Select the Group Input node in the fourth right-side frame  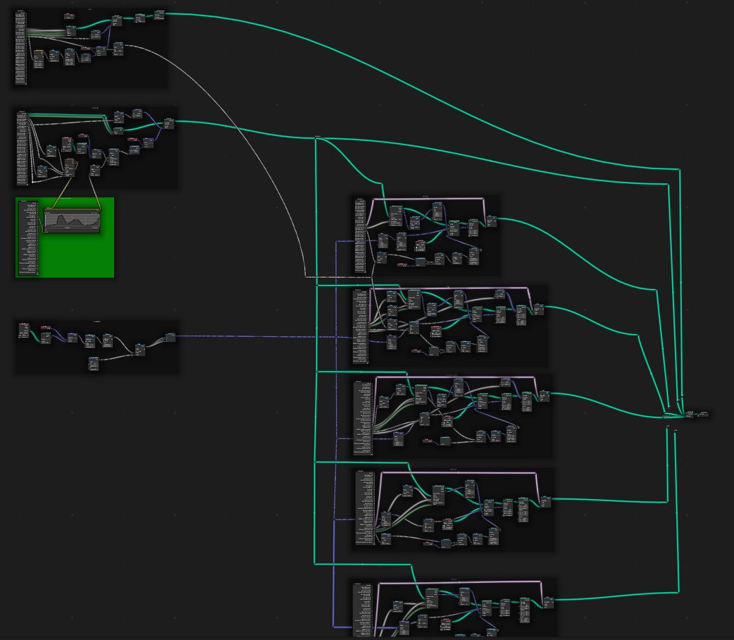coord(365,508)
